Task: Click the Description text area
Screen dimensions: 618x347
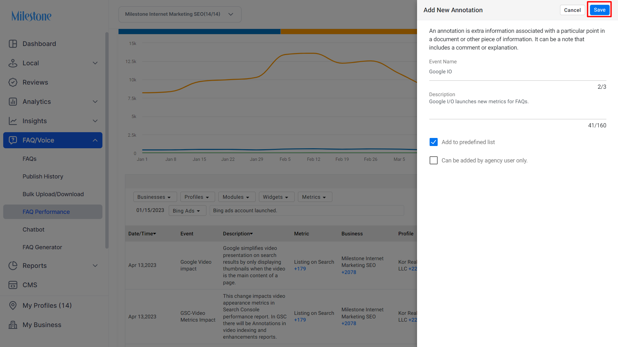Action: pos(518,108)
